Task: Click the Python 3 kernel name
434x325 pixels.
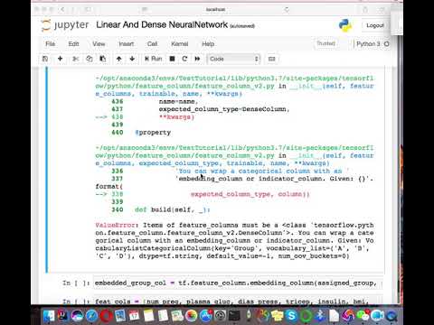Action: pyautogui.click(x=368, y=44)
